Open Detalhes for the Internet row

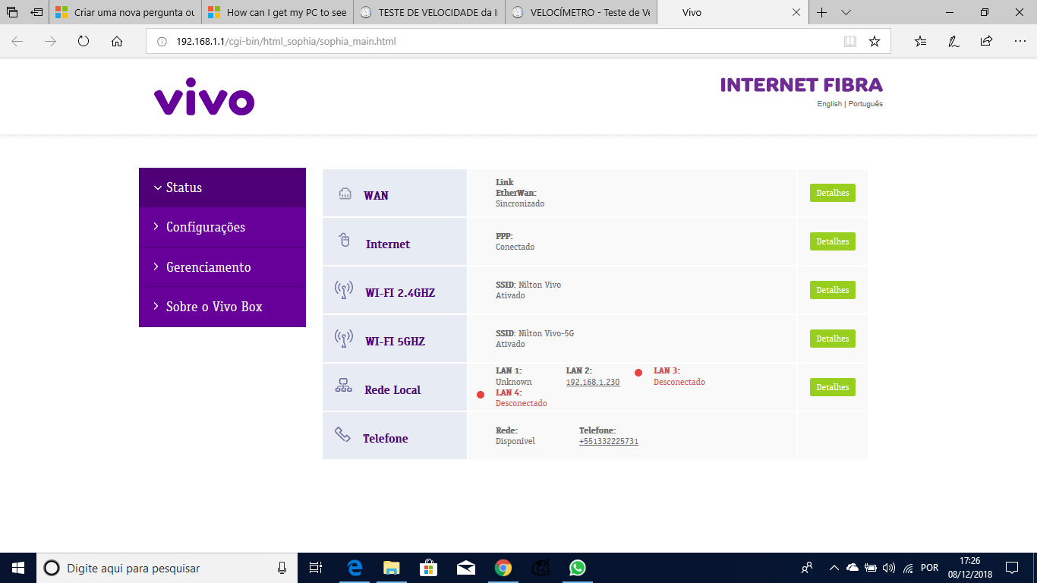pyautogui.click(x=832, y=241)
